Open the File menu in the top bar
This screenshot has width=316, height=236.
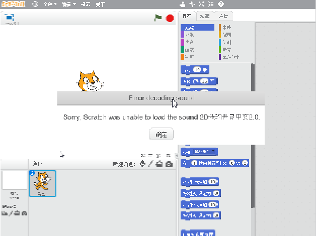click(x=50, y=4)
